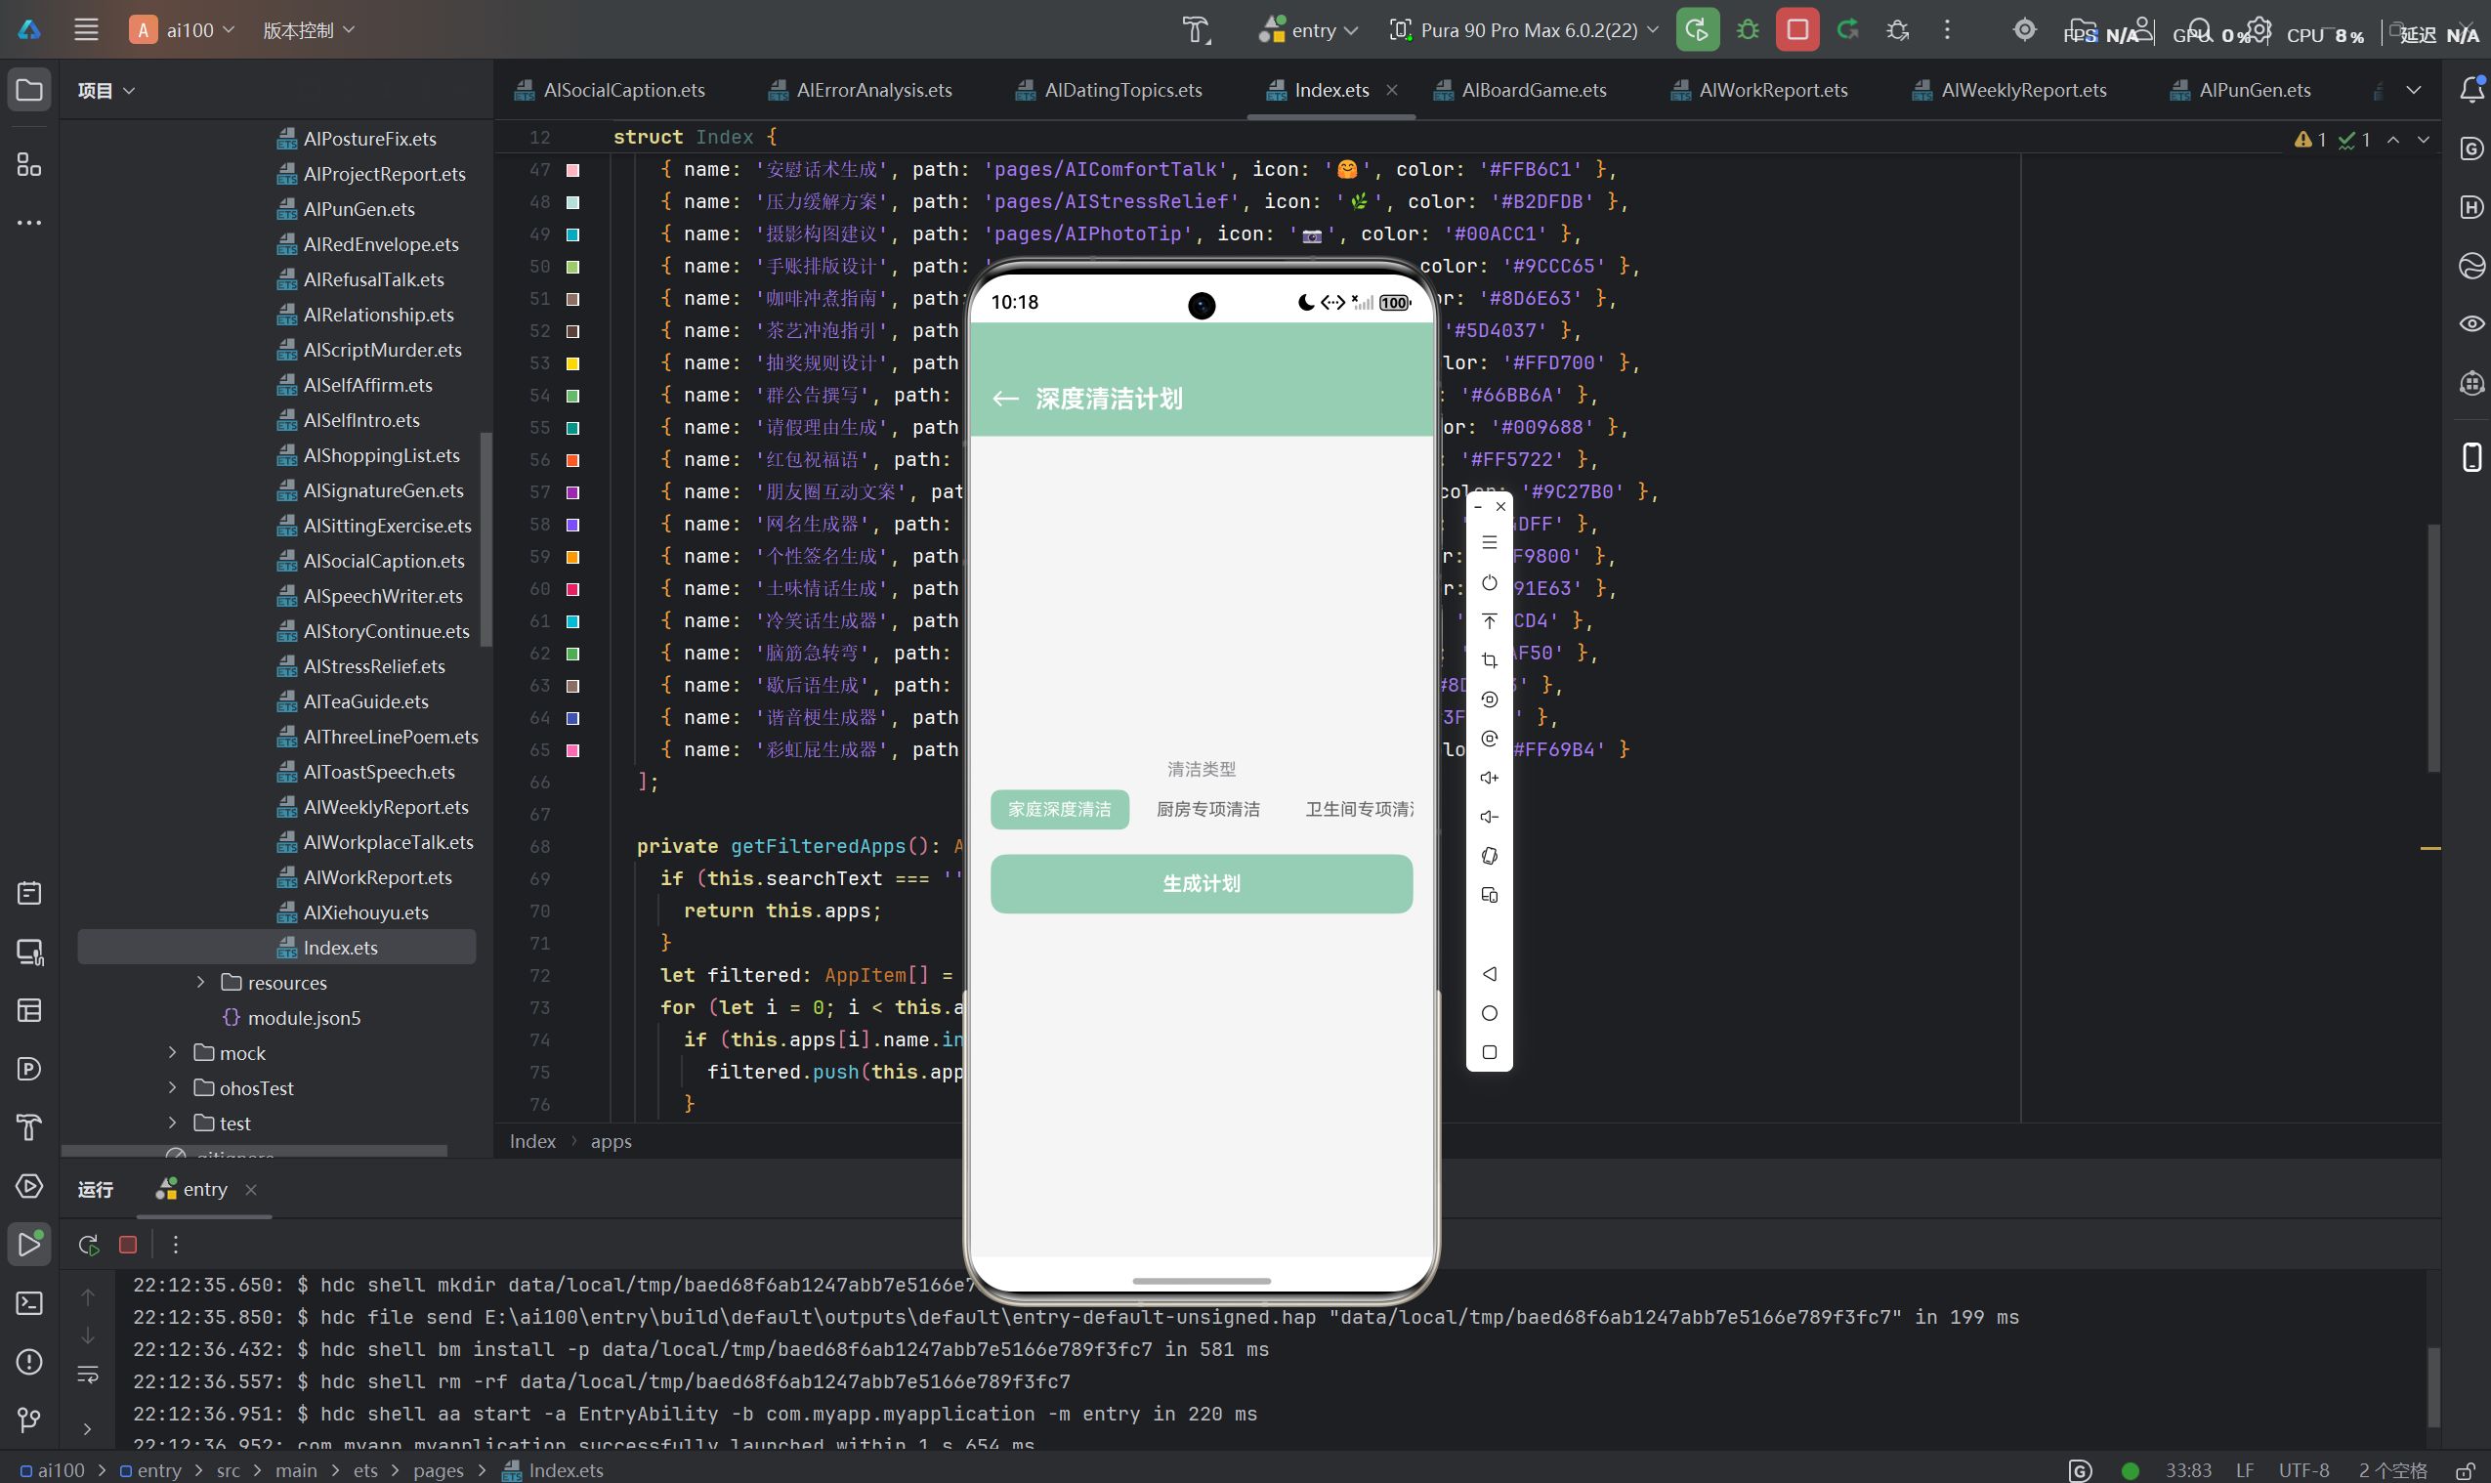Click the UTF-8 encoding indicator
2491x1483 pixels.
pyautogui.click(x=2303, y=1470)
